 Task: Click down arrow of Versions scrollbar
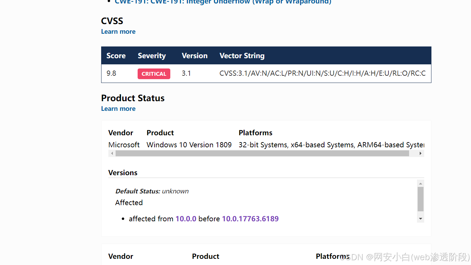420,219
